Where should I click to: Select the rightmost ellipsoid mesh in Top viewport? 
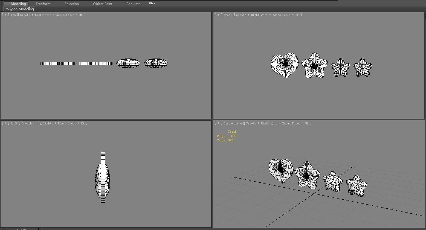(x=156, y=63)
